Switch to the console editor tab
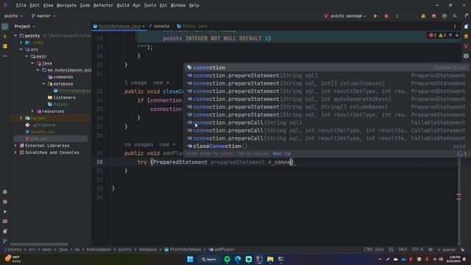Image resolution: width=471 pixels, height=265 pixels. coord(159,26)
